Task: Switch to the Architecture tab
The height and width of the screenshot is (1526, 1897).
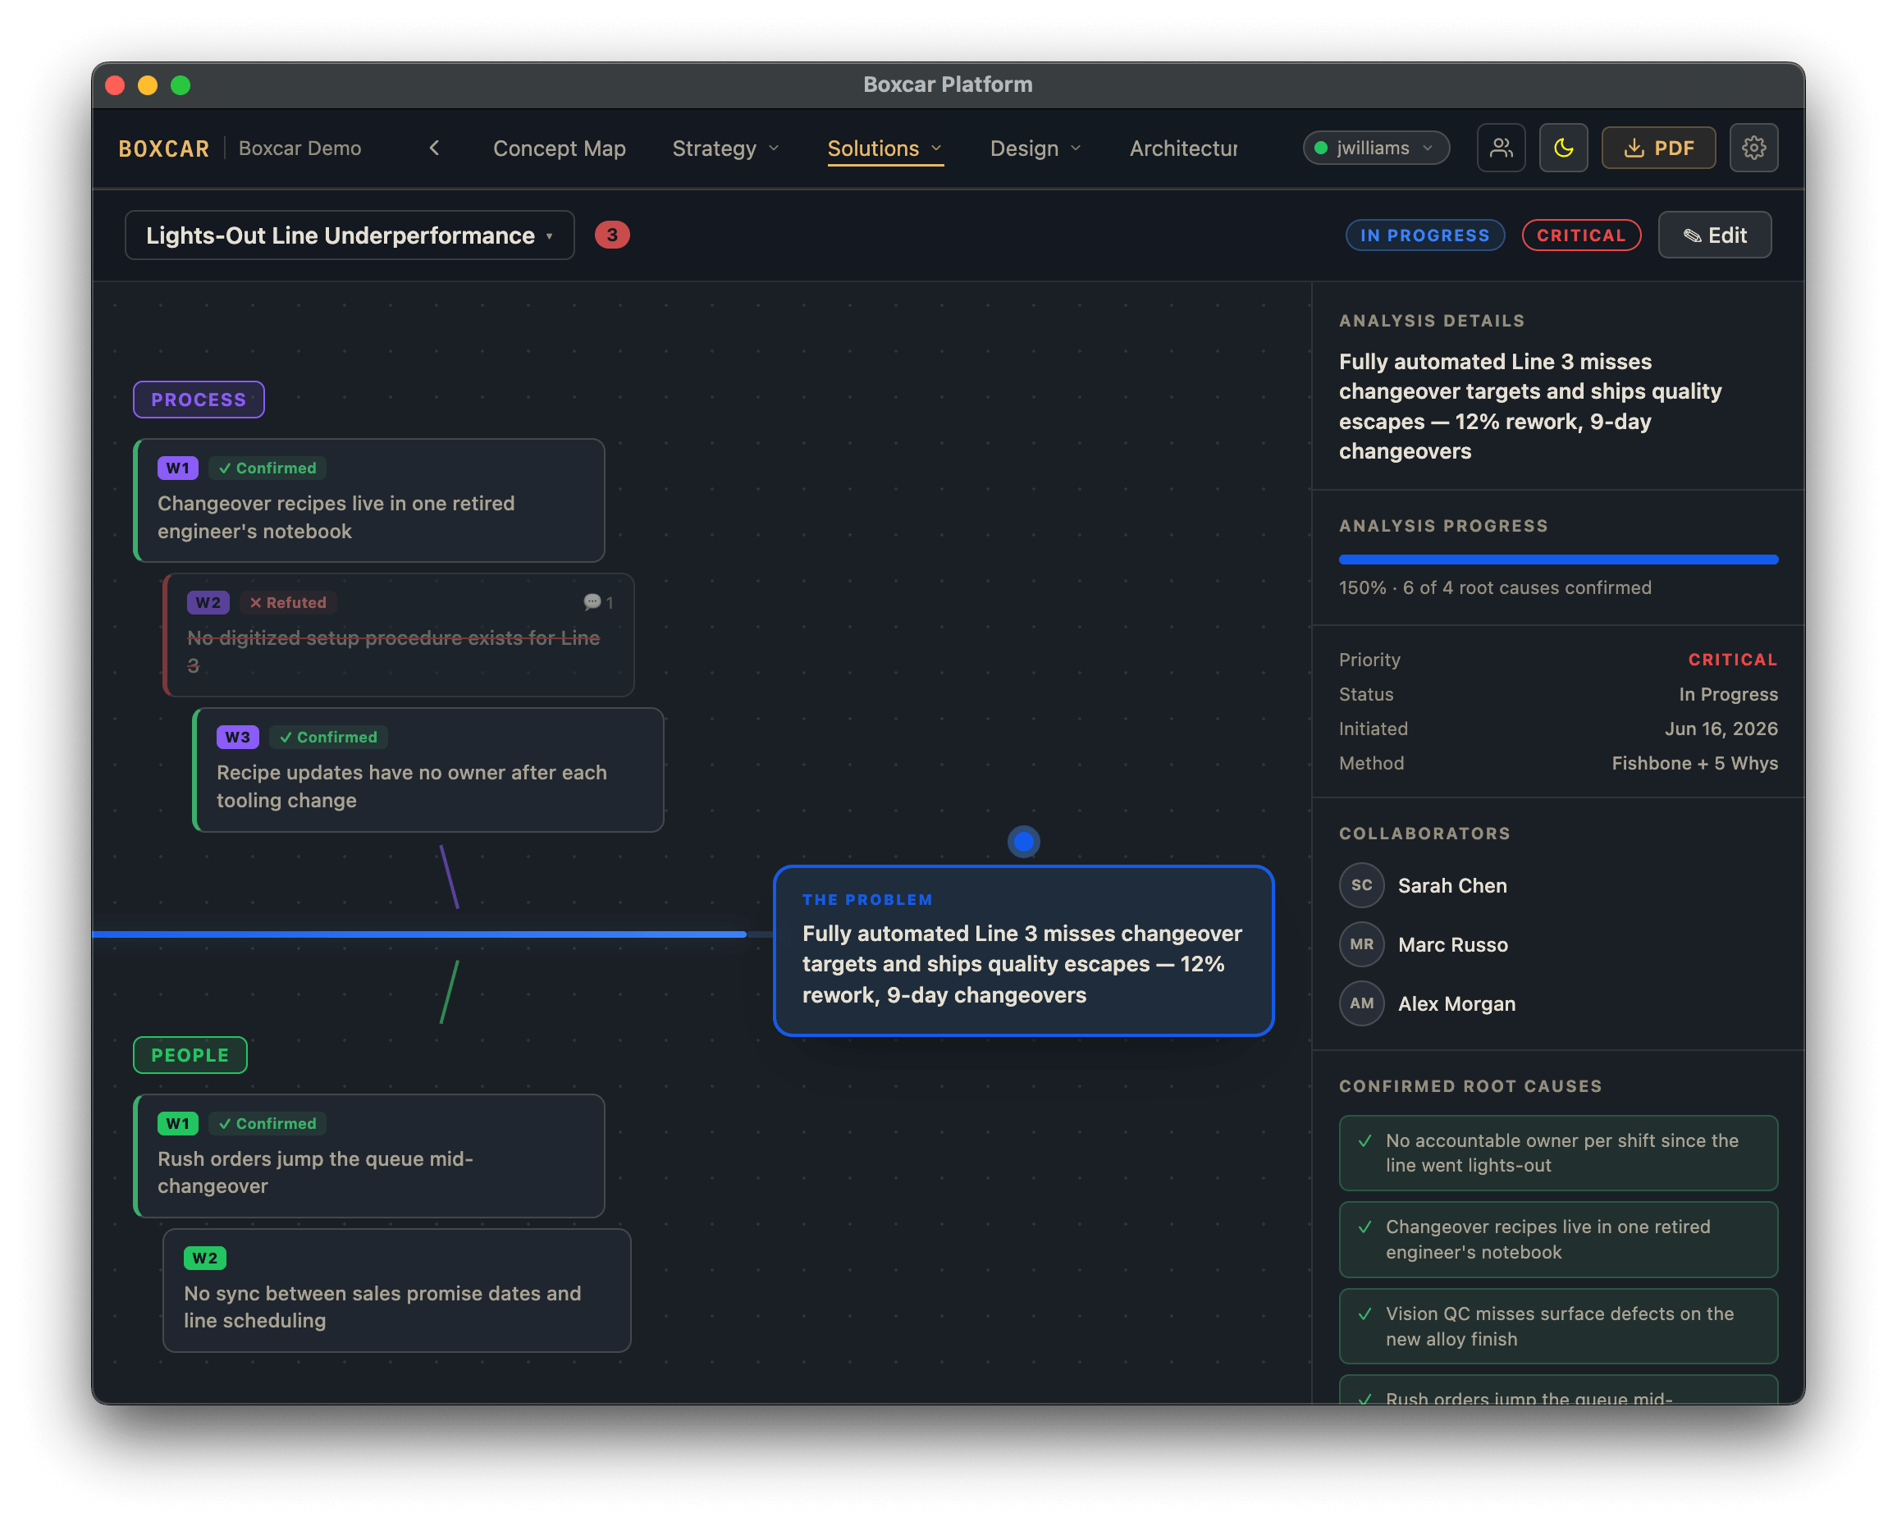Action: point(1183,148)
